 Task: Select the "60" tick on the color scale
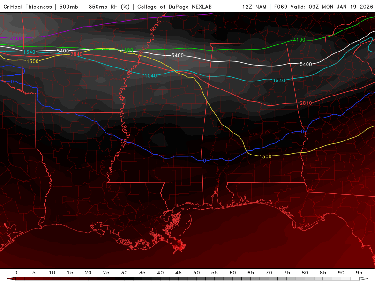(232, 273)
